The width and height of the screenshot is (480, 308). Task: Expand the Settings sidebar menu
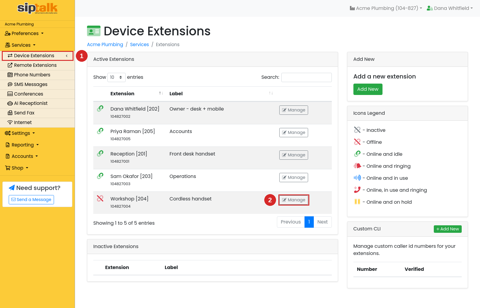[20, 133]
